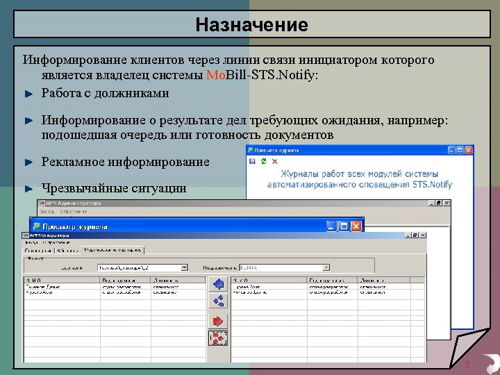500x375 pixels.
Task: Open the Сценарий dropdown arrow
Action: pos(184,267)
